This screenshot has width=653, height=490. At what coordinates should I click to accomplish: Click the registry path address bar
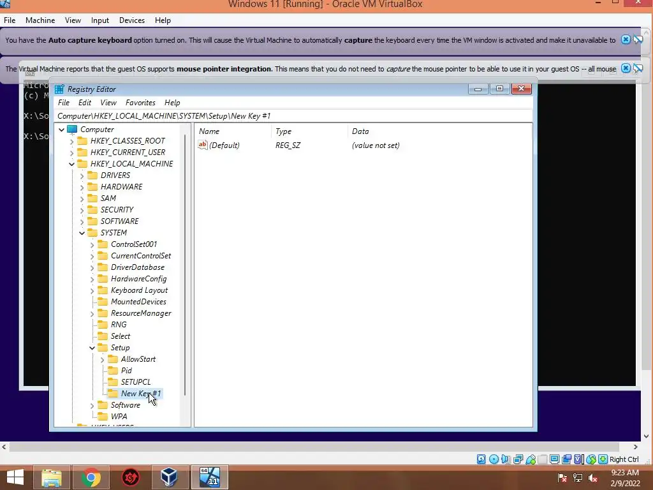293,116
